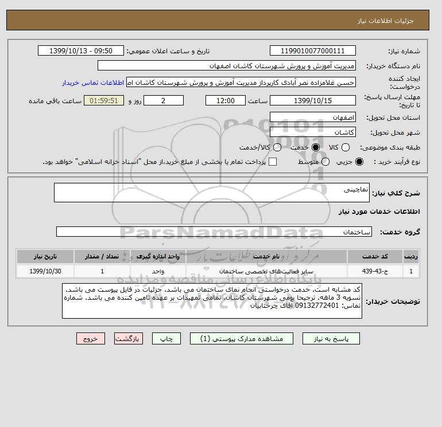Click the تاریخ نیاز column header
Viewport: 442px width, 427px height.
click(x=45, y=256)
